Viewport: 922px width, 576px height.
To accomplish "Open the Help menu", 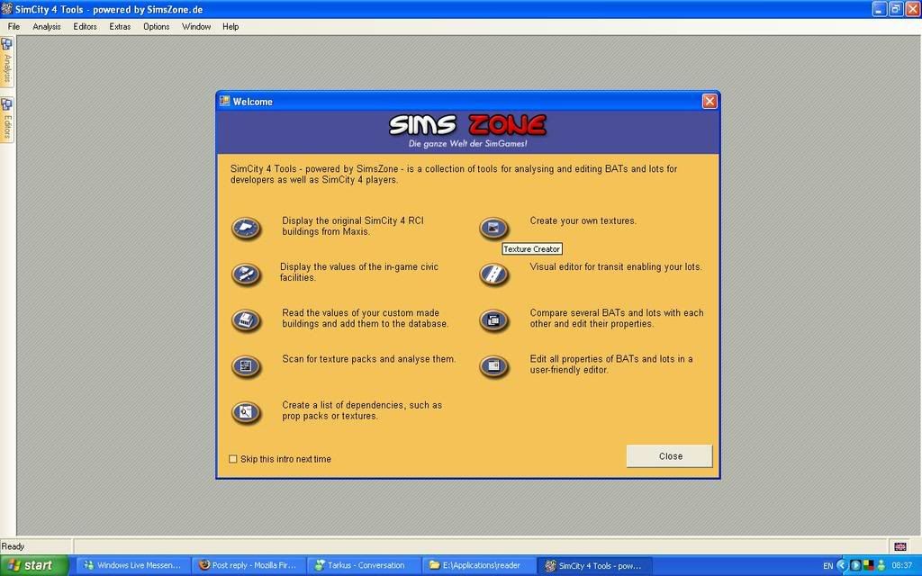I will pos(230,26).
